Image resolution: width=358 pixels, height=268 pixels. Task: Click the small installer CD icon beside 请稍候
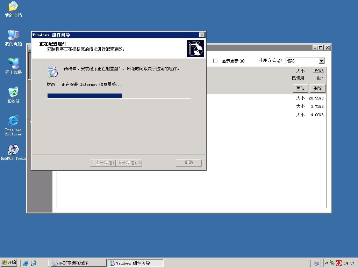click(52, 72)
